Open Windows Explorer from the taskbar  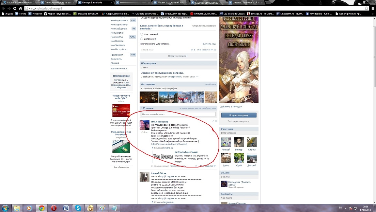point(17,208)
